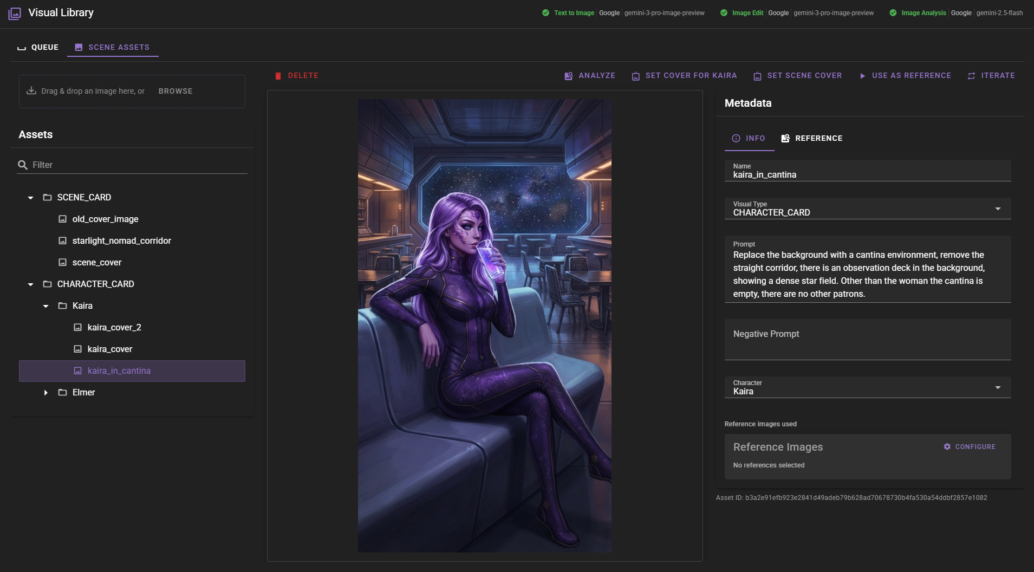The height and width of the screenshot is (572, 1034).
Task: Click the Browse button to upload
Action: (x=174, y=91)
